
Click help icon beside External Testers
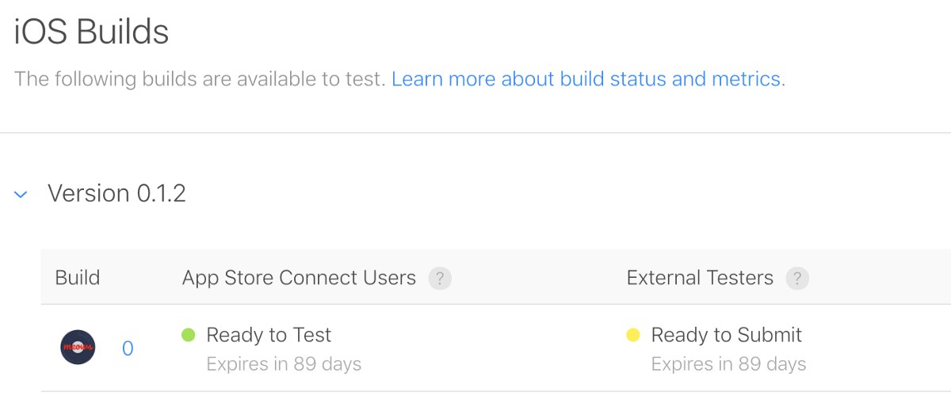pos(797,279)
